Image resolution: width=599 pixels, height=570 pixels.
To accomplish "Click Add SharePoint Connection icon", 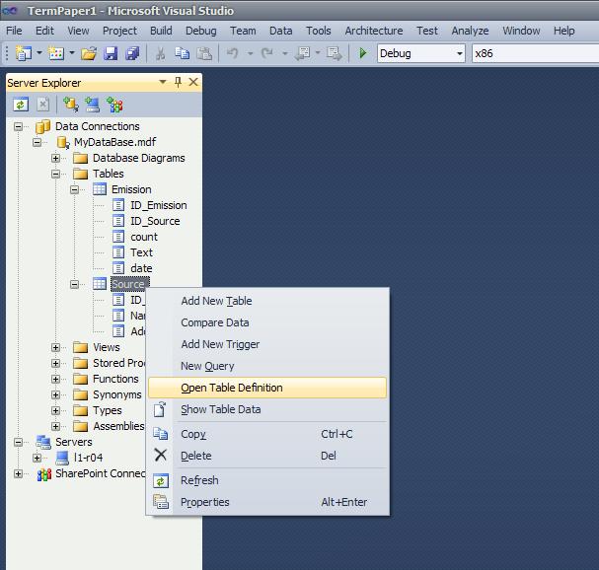I will click(x=114, y=105).
